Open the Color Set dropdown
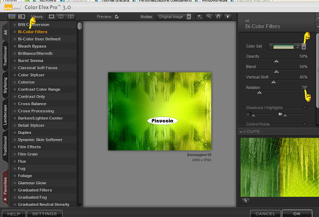 pos(304,46)
